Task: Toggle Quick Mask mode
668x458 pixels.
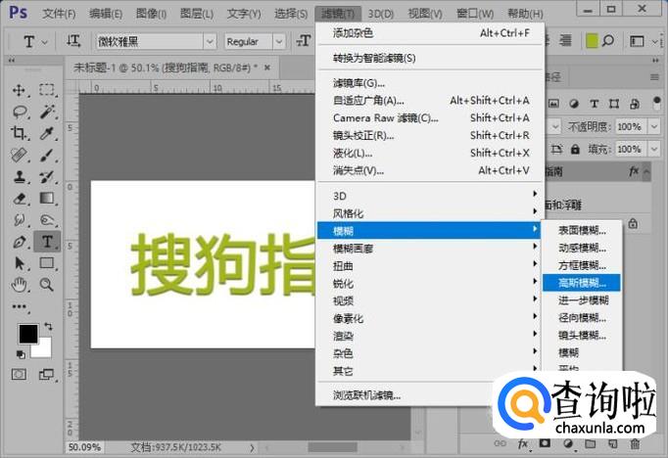Action: (x=19, y=374)
